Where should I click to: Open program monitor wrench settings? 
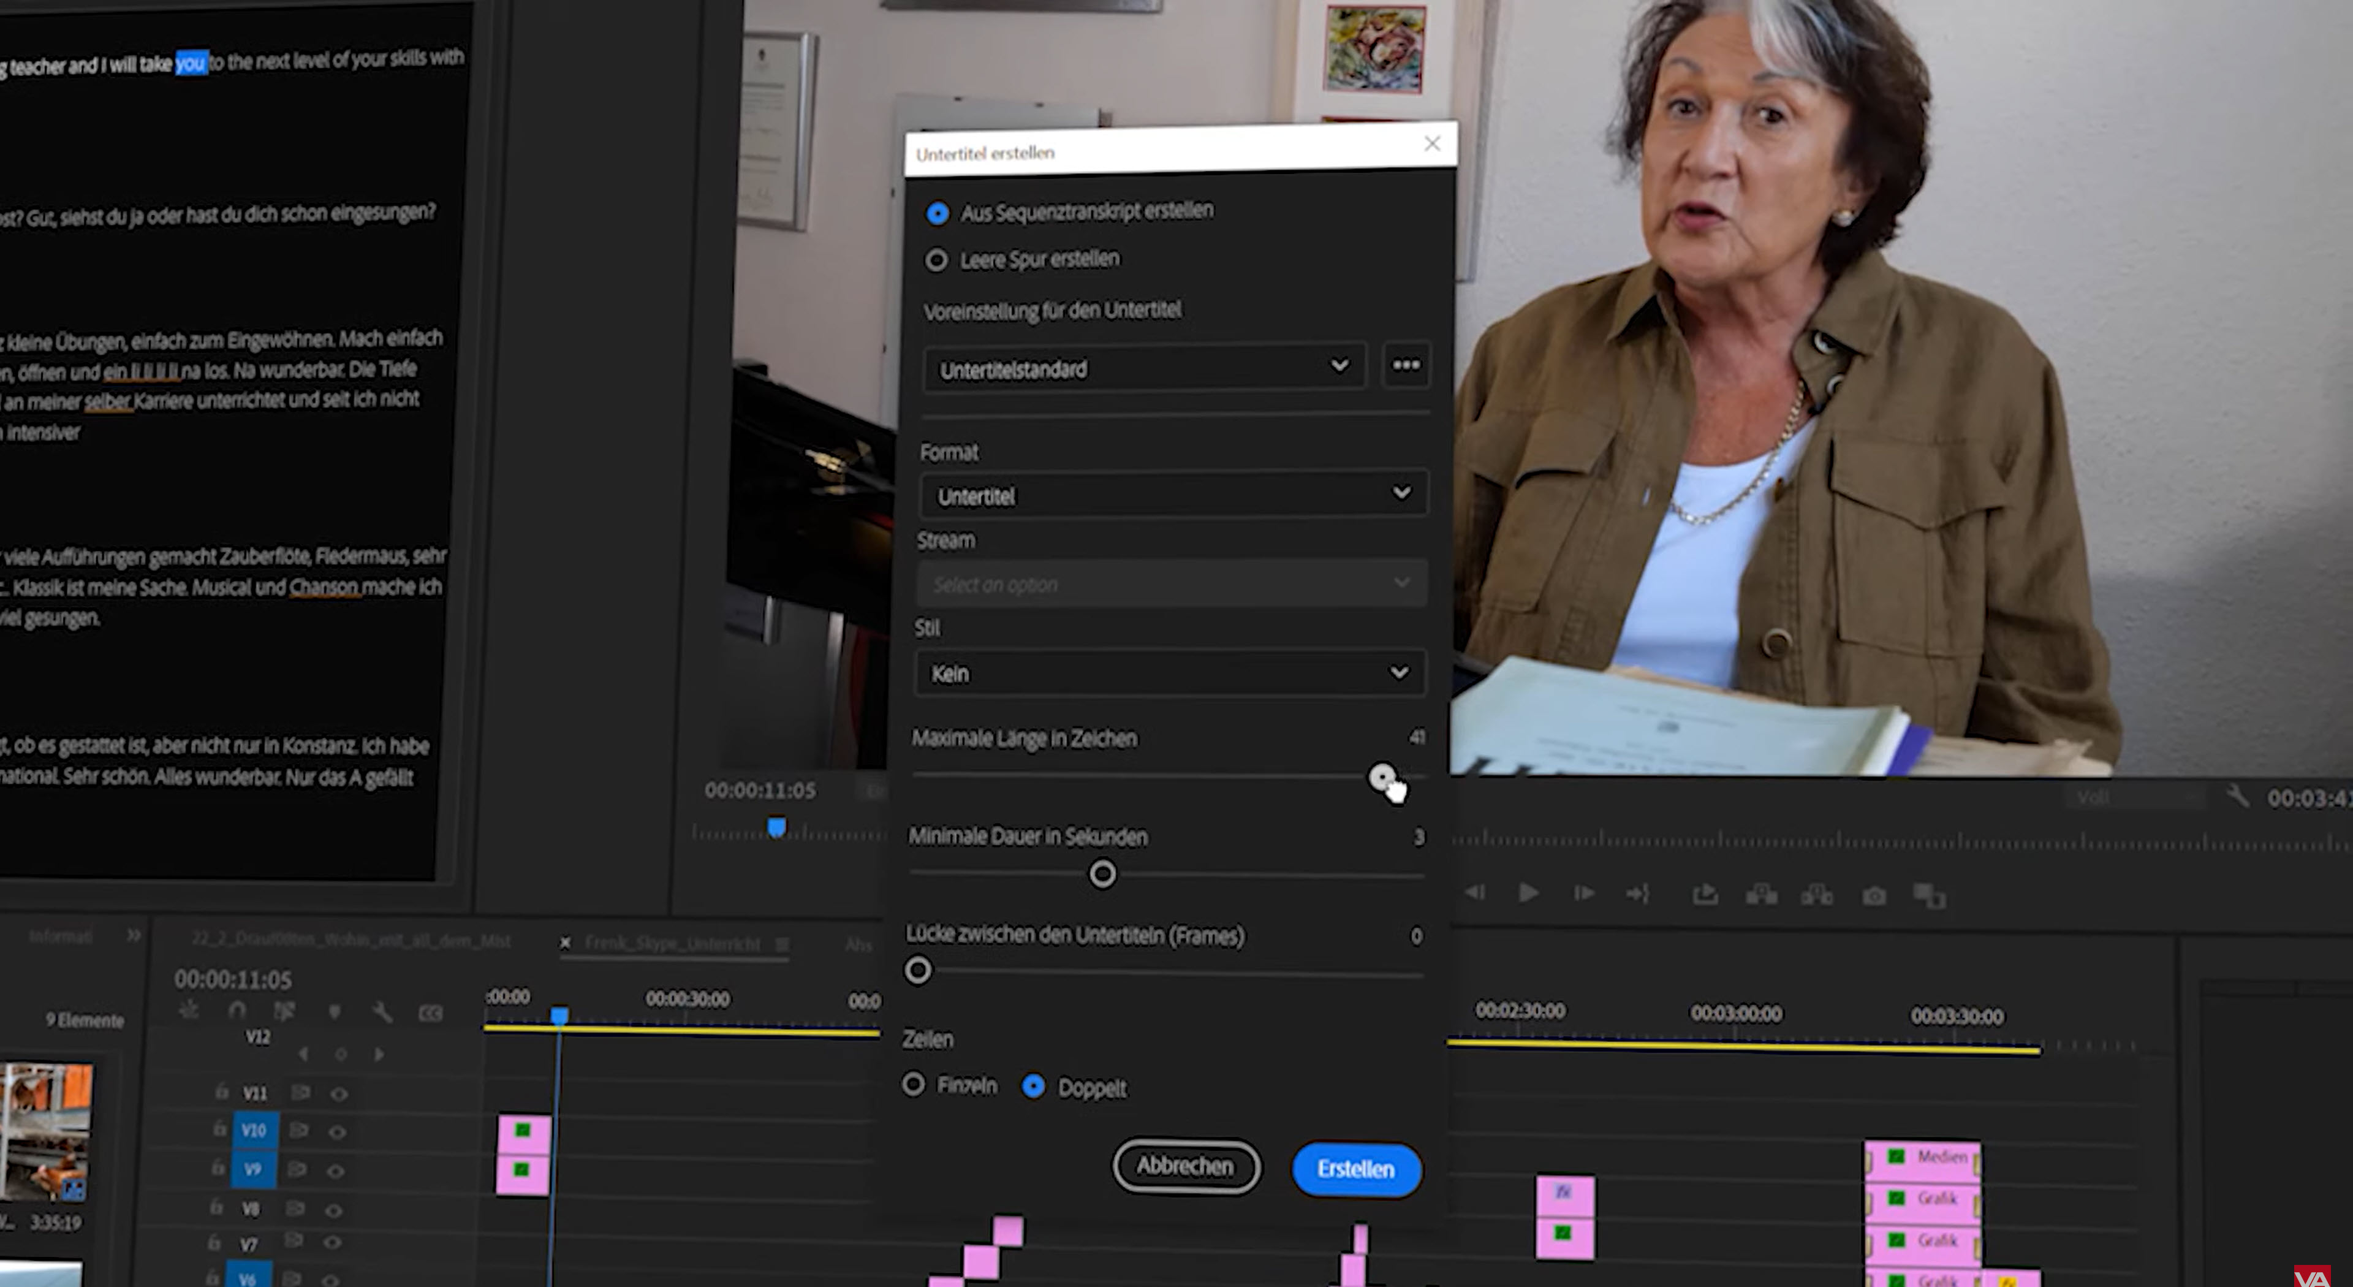(x=2237, y=797)
